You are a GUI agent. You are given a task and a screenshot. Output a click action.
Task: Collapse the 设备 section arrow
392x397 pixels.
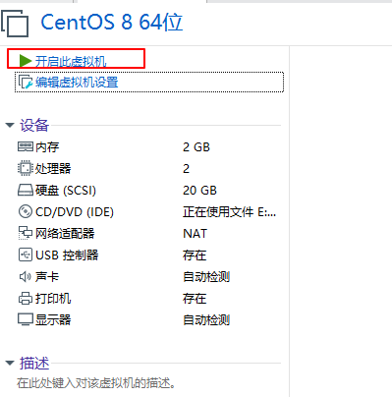coord(10,125)
